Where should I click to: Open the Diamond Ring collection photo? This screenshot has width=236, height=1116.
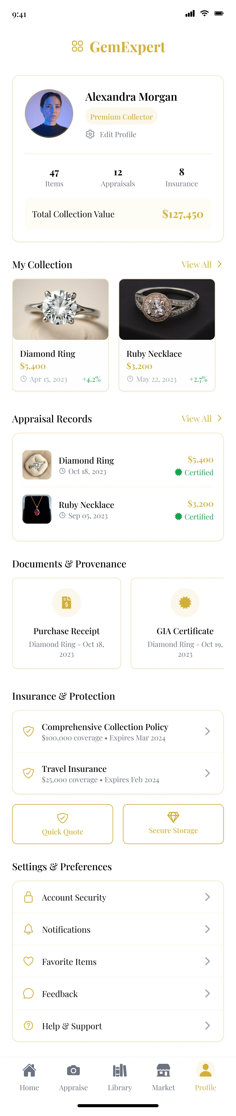coord(61,309)
